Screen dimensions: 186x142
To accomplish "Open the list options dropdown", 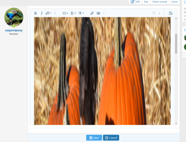I will click(65, 13).
